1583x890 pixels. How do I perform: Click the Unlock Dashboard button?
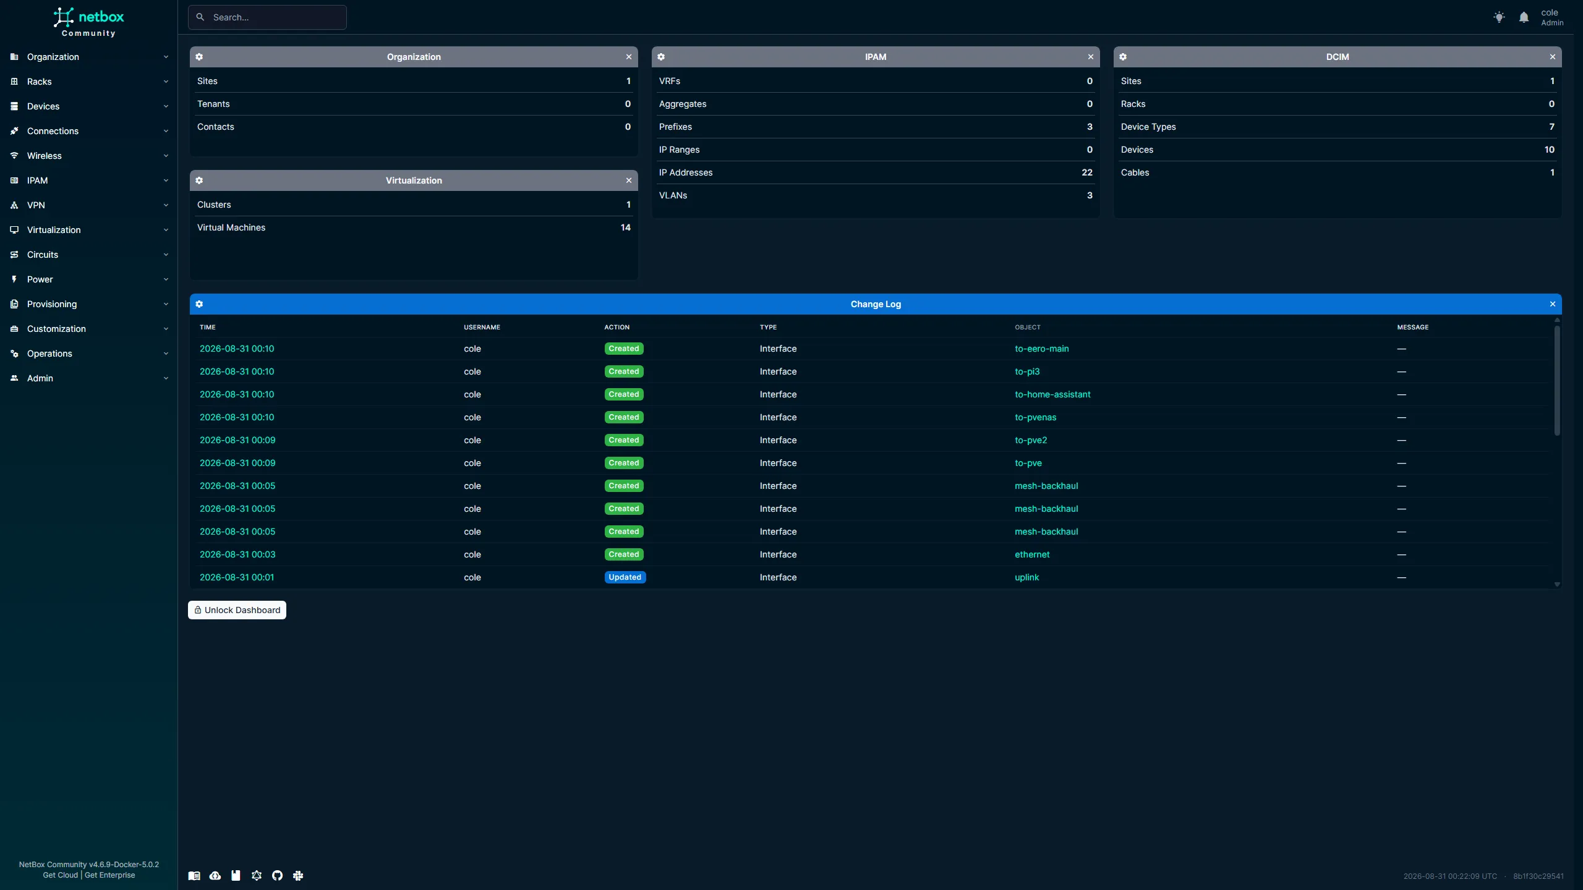(x=237, y=610)
